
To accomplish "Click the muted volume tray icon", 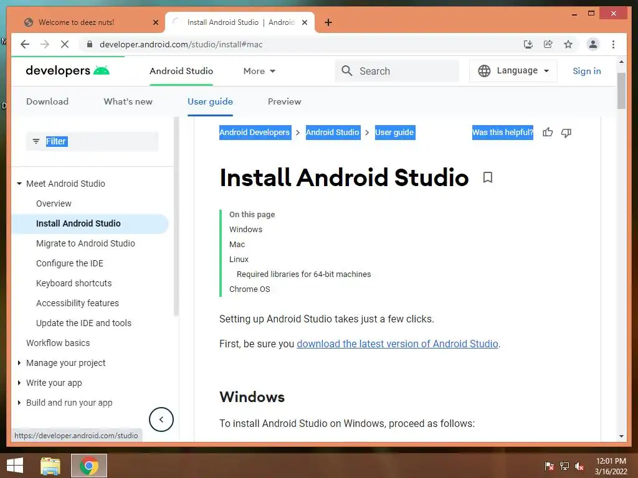I will tap(579, 466).
